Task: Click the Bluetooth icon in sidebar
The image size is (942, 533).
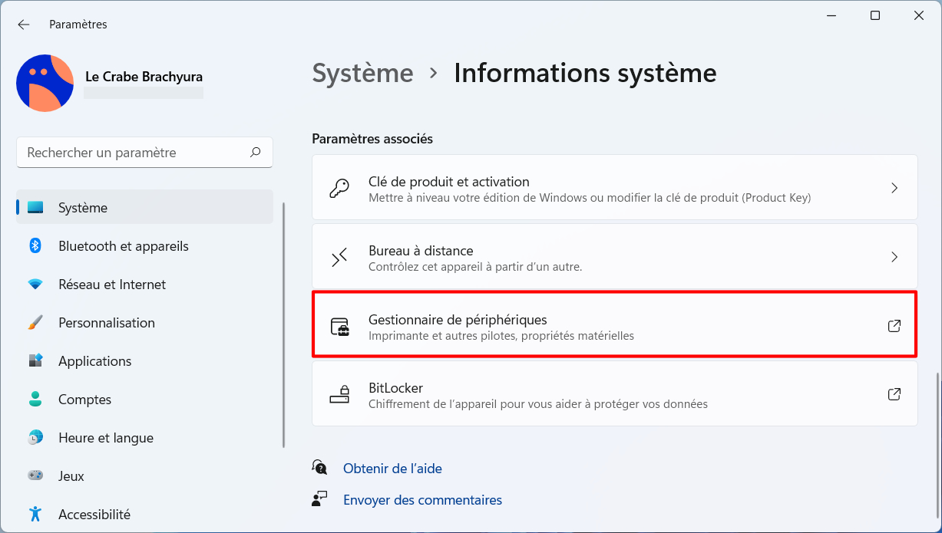Action: [x=35, y=246]
